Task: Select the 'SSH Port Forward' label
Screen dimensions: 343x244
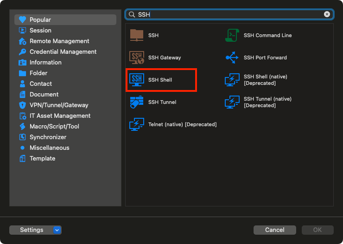Action: tap(265, 58)
